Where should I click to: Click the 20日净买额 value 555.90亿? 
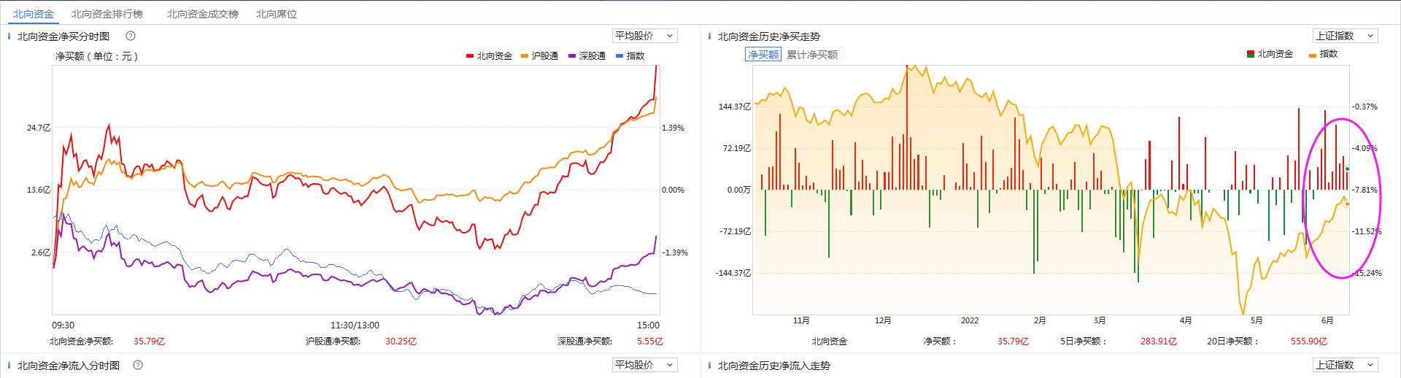pyautogui.click(x=1308, y=342)
